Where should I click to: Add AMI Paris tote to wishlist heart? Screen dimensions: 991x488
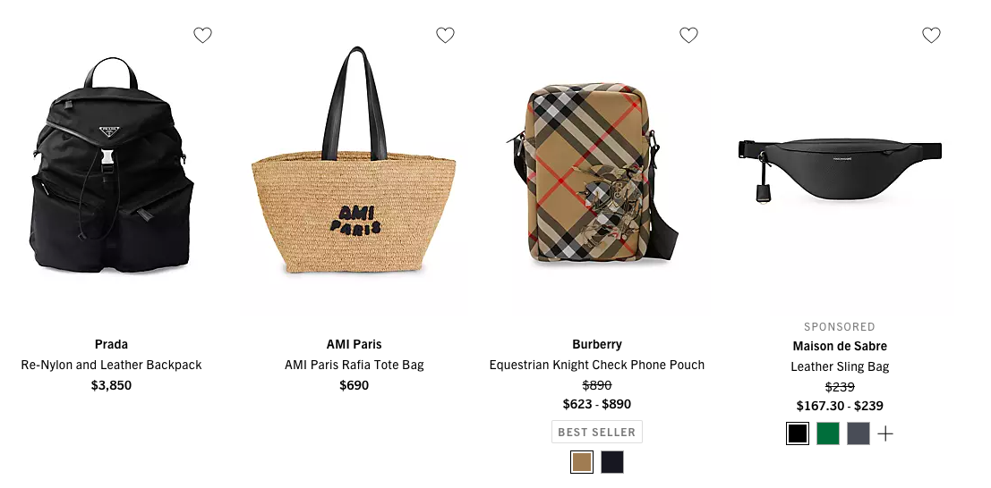click(x=446, y=36)
